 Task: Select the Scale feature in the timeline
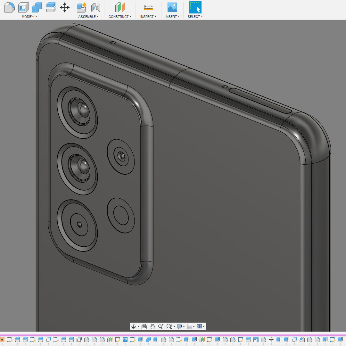tap(256, 339)
